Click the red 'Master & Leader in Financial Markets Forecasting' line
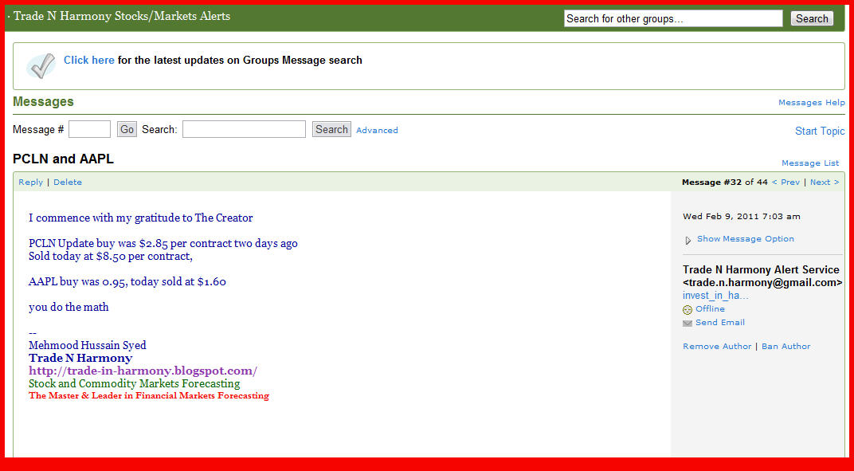The image size is (854, 471). (x=149, y=396)
